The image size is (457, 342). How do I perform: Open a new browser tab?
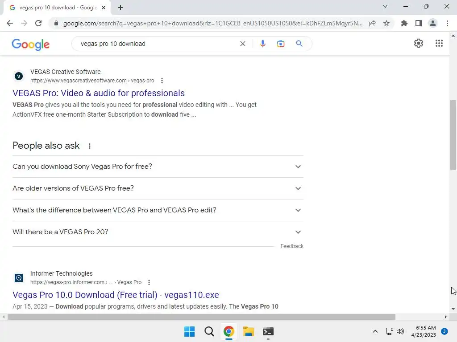(120, 8)
